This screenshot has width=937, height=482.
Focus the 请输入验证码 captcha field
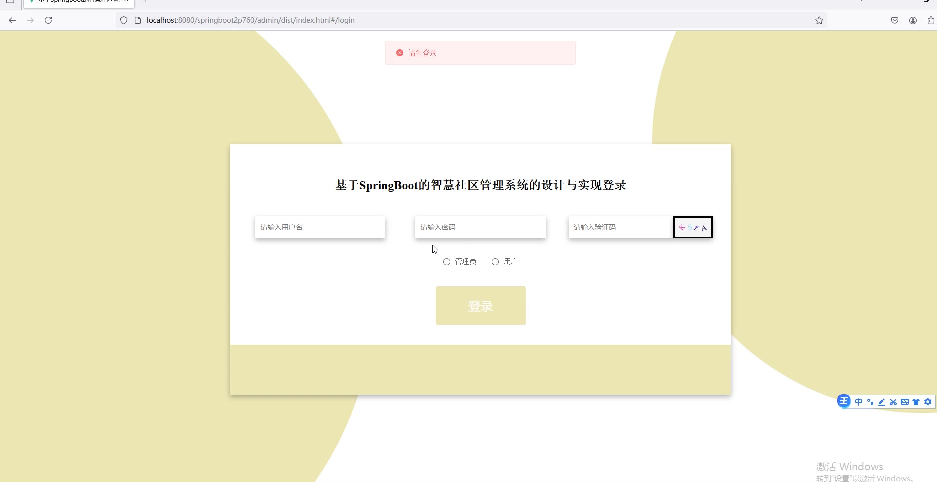pyautogui.click(x=621, y=227)
